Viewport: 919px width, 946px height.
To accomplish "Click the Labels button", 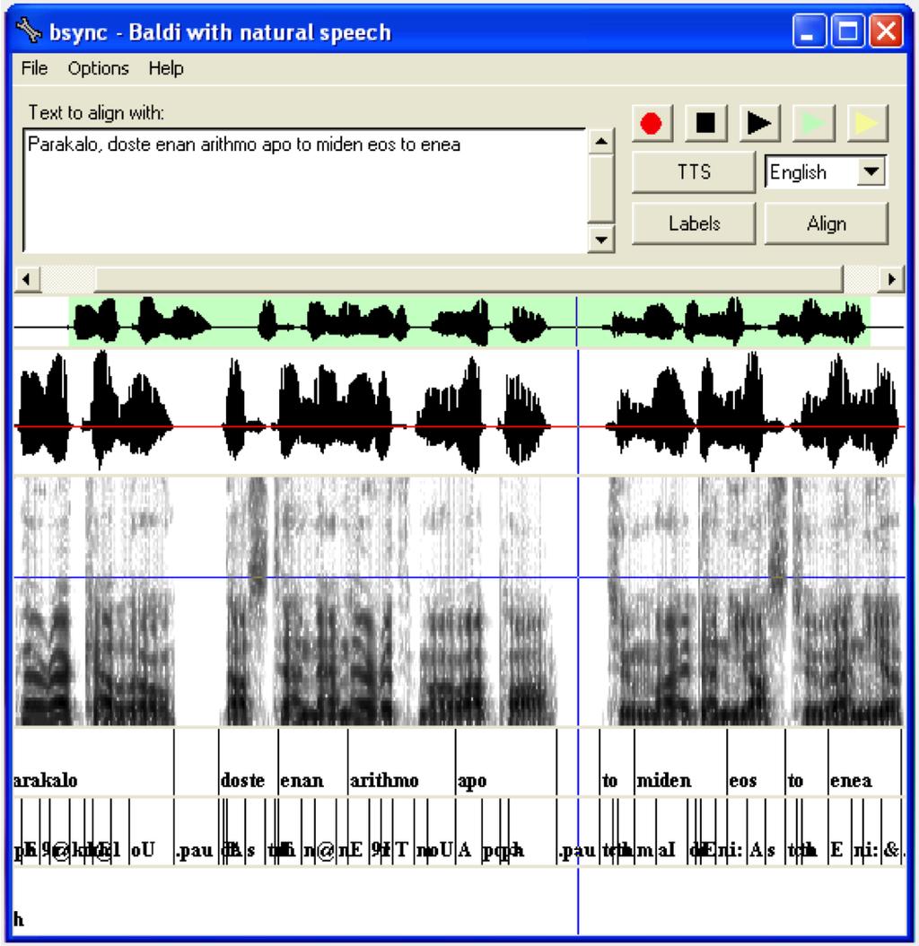I will tap(694, 223).
